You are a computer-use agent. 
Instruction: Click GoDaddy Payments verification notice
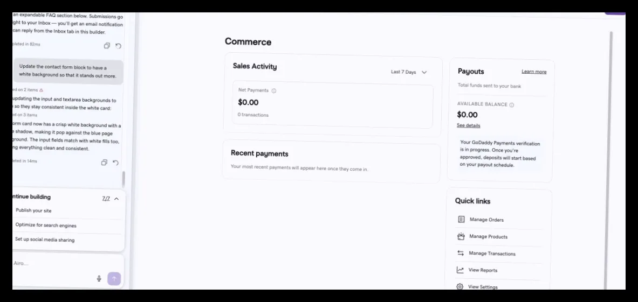[500, 154]
